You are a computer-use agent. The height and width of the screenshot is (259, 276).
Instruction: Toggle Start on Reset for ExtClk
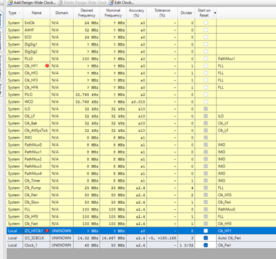[206, 23]
